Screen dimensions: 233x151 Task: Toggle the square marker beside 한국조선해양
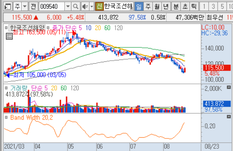click(6, 28)
